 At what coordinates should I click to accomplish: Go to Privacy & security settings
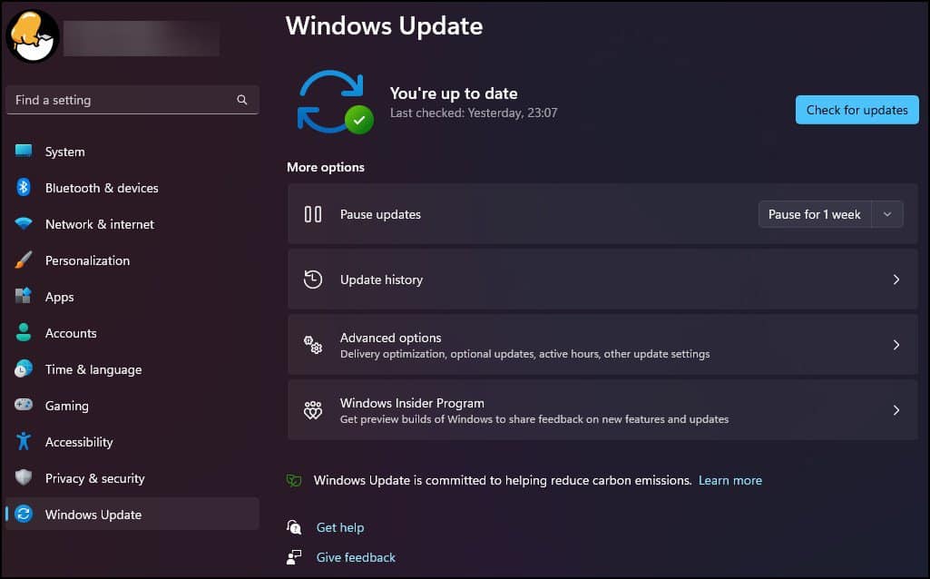[132, 478]
